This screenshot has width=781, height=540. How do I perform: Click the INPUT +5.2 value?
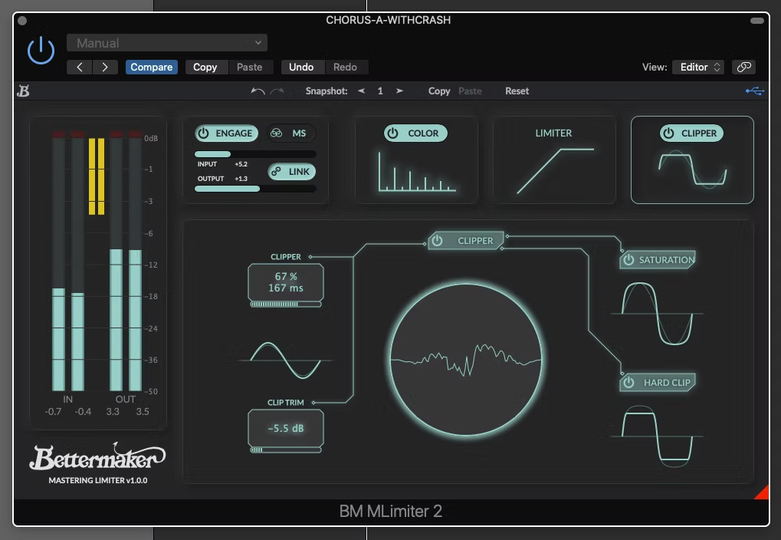[x=241, y=164]
